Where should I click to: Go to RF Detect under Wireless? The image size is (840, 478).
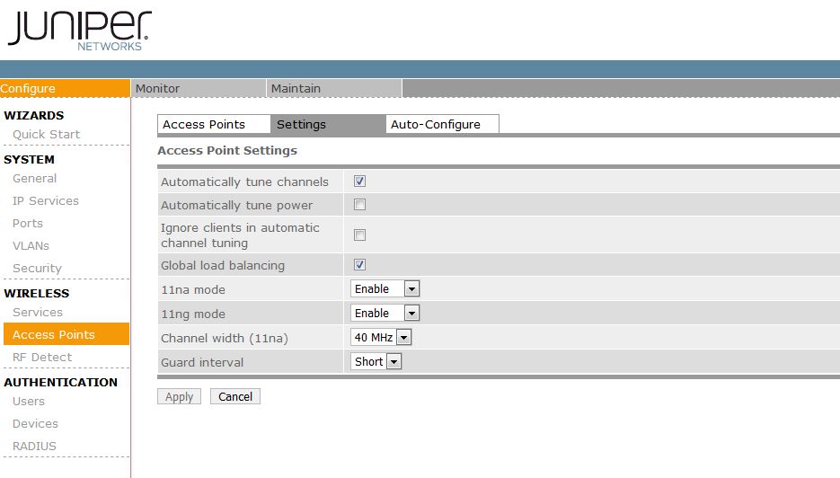coord(42,358)
